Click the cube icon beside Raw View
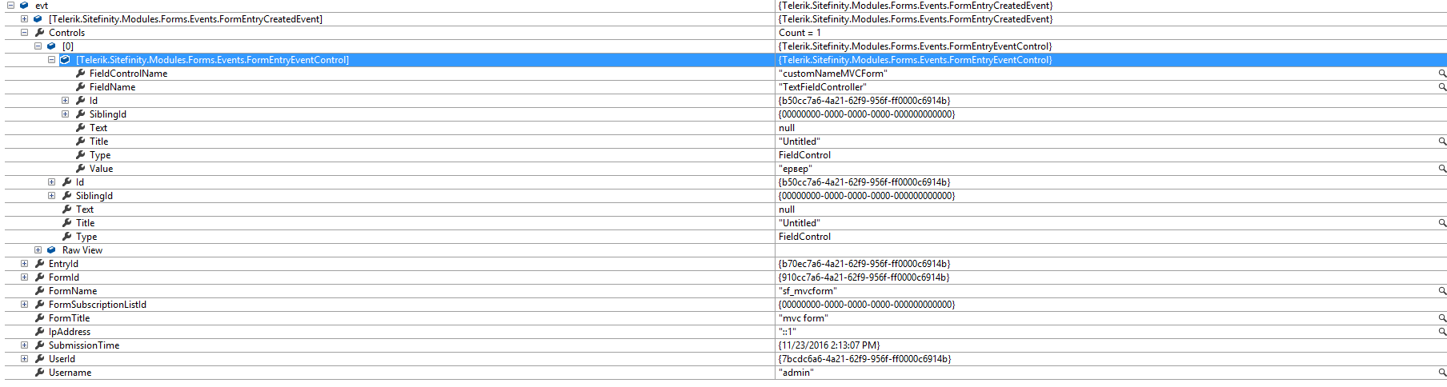This screenshot has width=1447, height=387. 51,250
